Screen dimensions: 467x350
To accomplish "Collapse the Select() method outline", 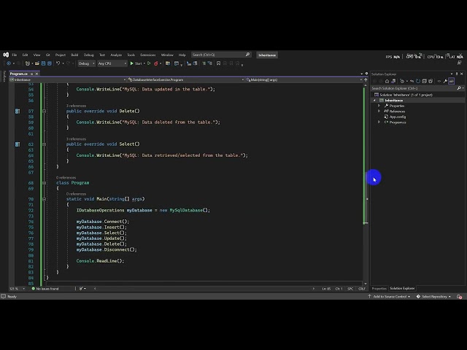I will point(44,144).
